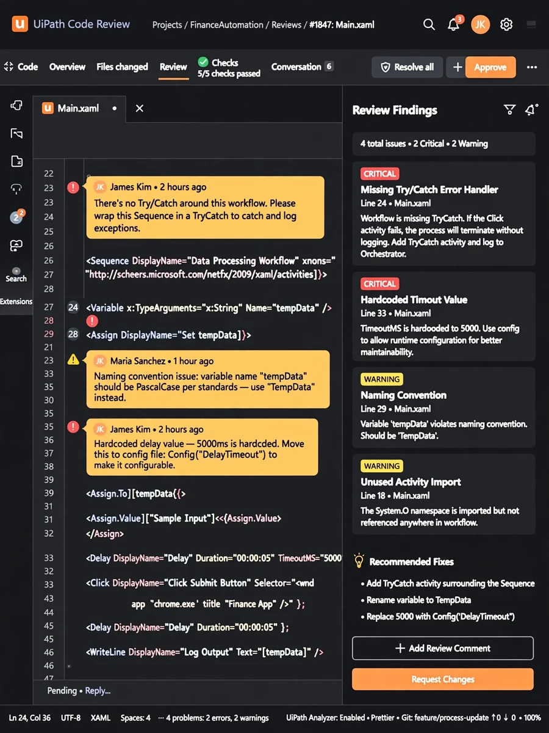Filter review findings with funnel icon
Image resolution: width=549 pixels, height=733 pixels.
click(509, 110)
